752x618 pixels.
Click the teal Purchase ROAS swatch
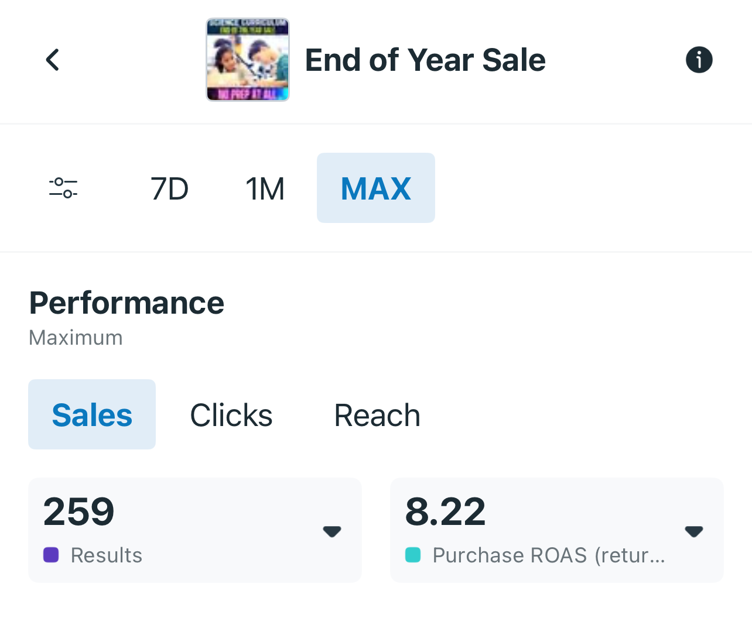pos(413,555)
